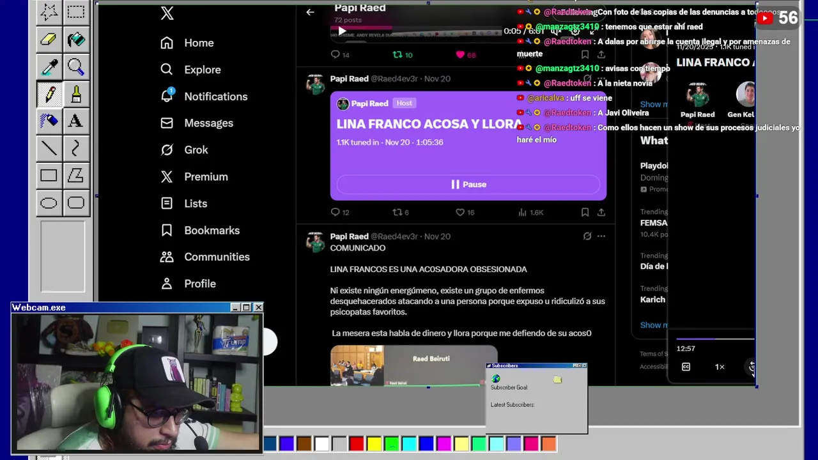Open Home in the X sidebar
The height and width of the screenshot is (460, 818).
point(187,43)
